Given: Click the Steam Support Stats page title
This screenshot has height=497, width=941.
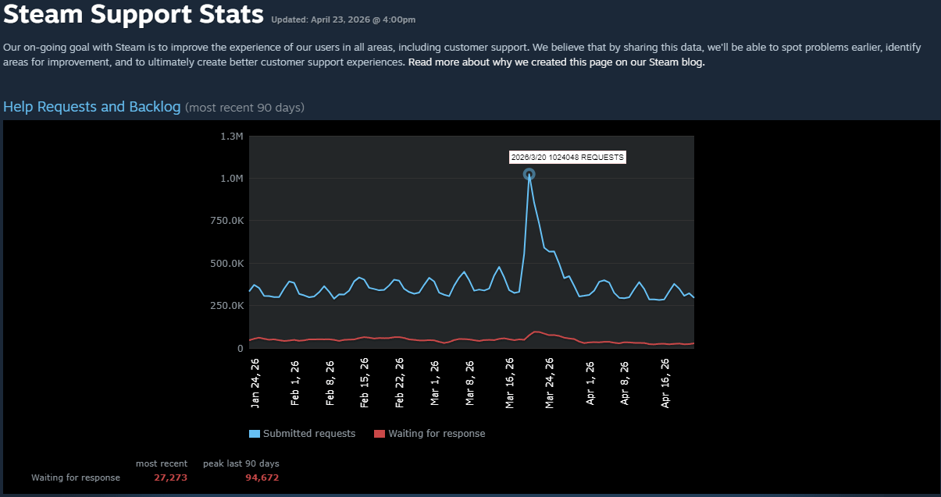Looking at the screenshot, I should pos(134,14).
